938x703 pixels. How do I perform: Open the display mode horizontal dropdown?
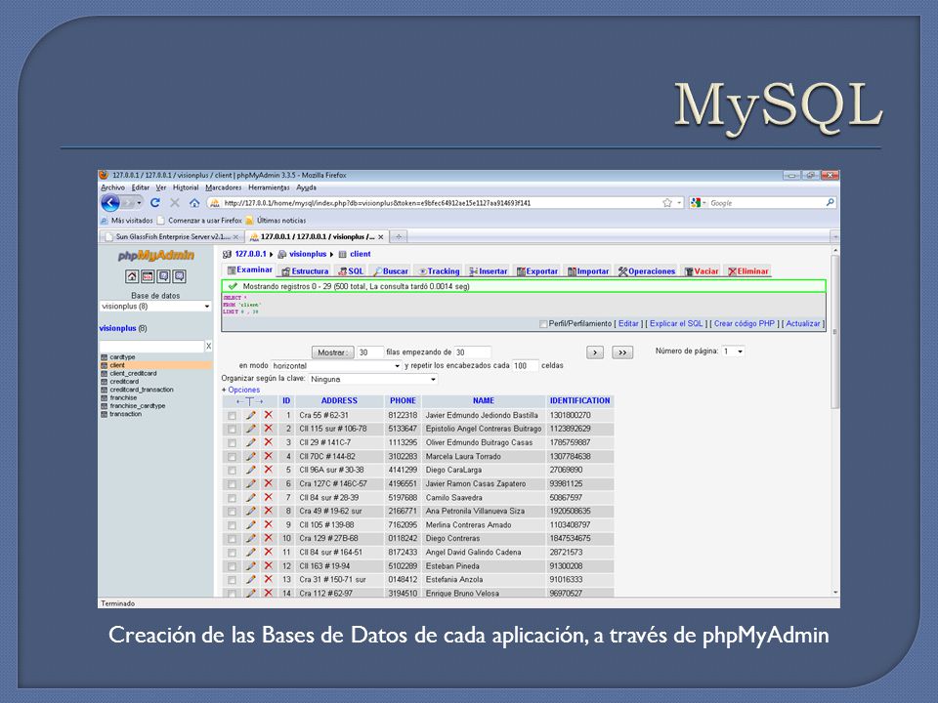(336, 365)
